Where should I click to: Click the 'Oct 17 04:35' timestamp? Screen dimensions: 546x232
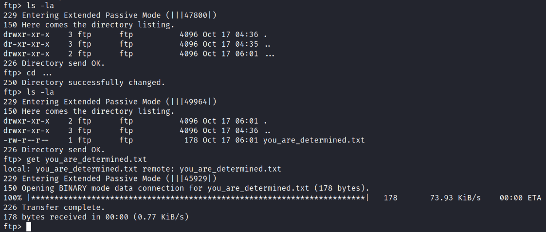coord(230,44)
